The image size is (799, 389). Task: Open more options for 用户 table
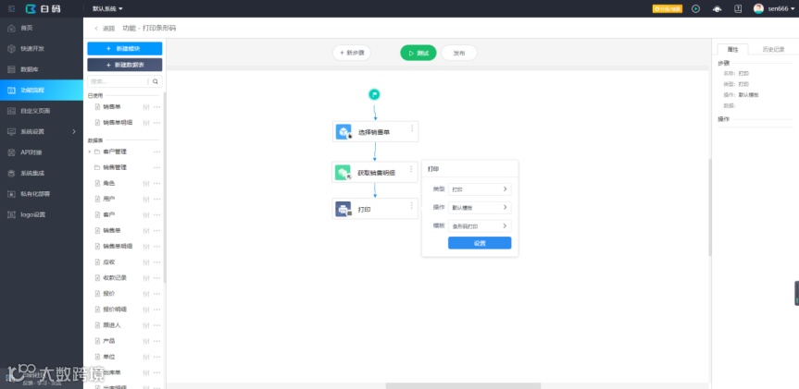pyautogui.click(x=156, y=199)
